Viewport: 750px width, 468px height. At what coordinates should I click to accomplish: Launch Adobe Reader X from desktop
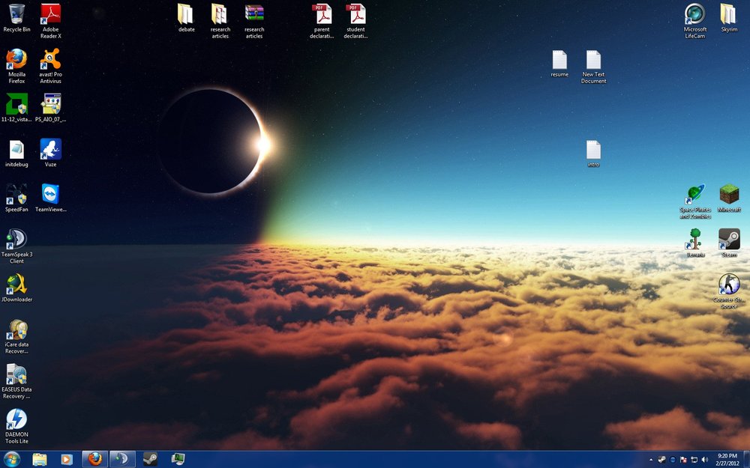51,21
